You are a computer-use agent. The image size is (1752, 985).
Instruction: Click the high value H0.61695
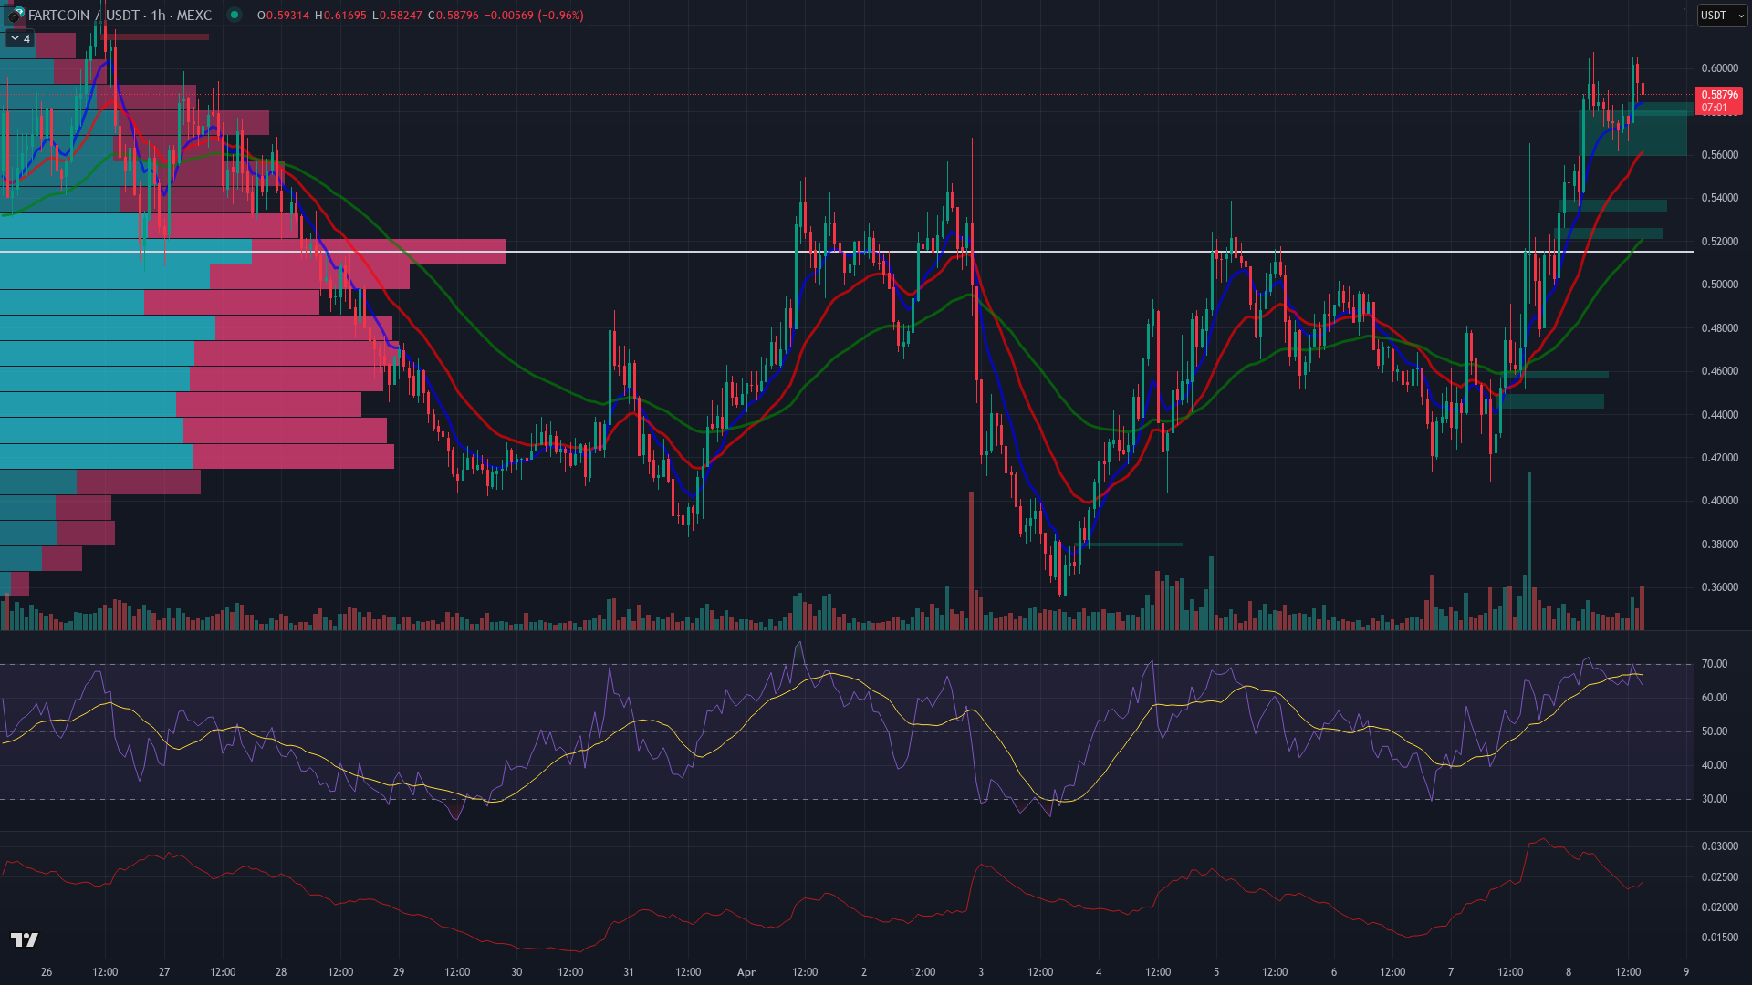tap(340, 15)
